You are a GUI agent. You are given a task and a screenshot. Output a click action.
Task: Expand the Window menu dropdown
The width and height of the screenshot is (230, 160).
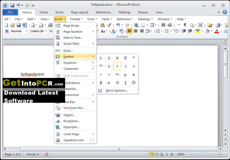(x=165, y=19)
